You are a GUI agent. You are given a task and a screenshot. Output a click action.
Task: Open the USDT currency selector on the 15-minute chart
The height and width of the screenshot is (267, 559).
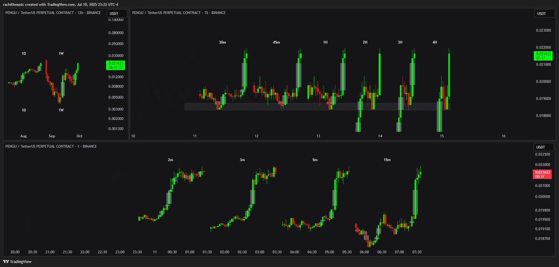544,14
